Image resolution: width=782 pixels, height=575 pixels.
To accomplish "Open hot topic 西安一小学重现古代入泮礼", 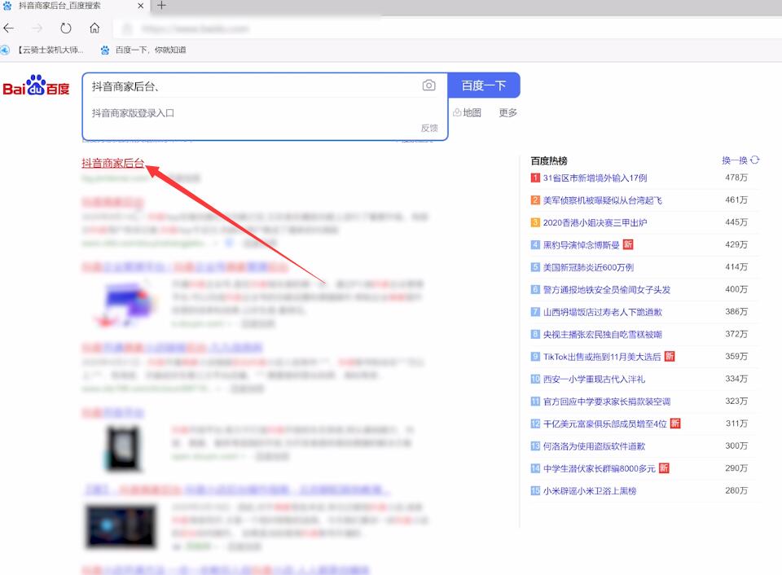I will pos(594,379).
